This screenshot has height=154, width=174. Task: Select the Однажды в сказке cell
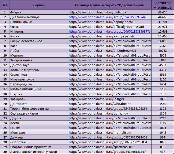39,113
